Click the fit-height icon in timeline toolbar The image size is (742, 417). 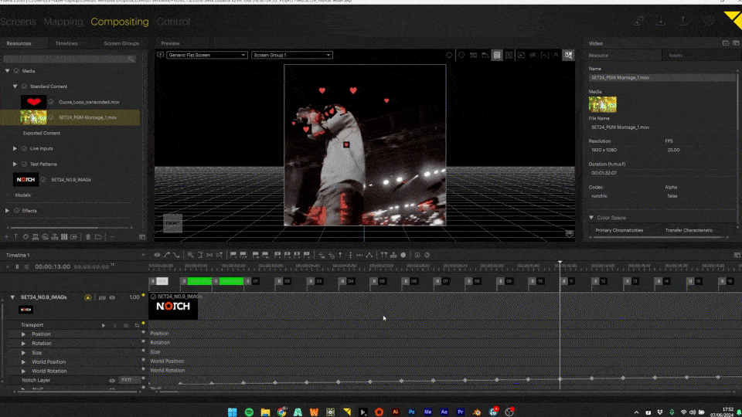click(x=200, y=256)
